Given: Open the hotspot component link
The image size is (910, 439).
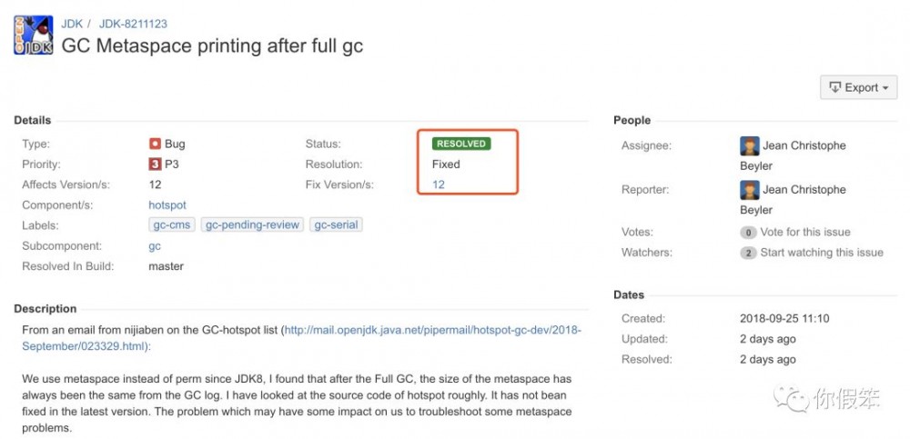Looking at the screenshot, I should pos(167,205).
